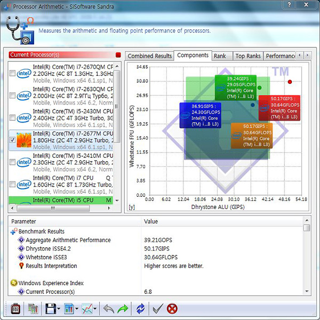Click the Intel logo of i7-2670QM
This screenshot has height=320, width=320.
tap(24, 73)
